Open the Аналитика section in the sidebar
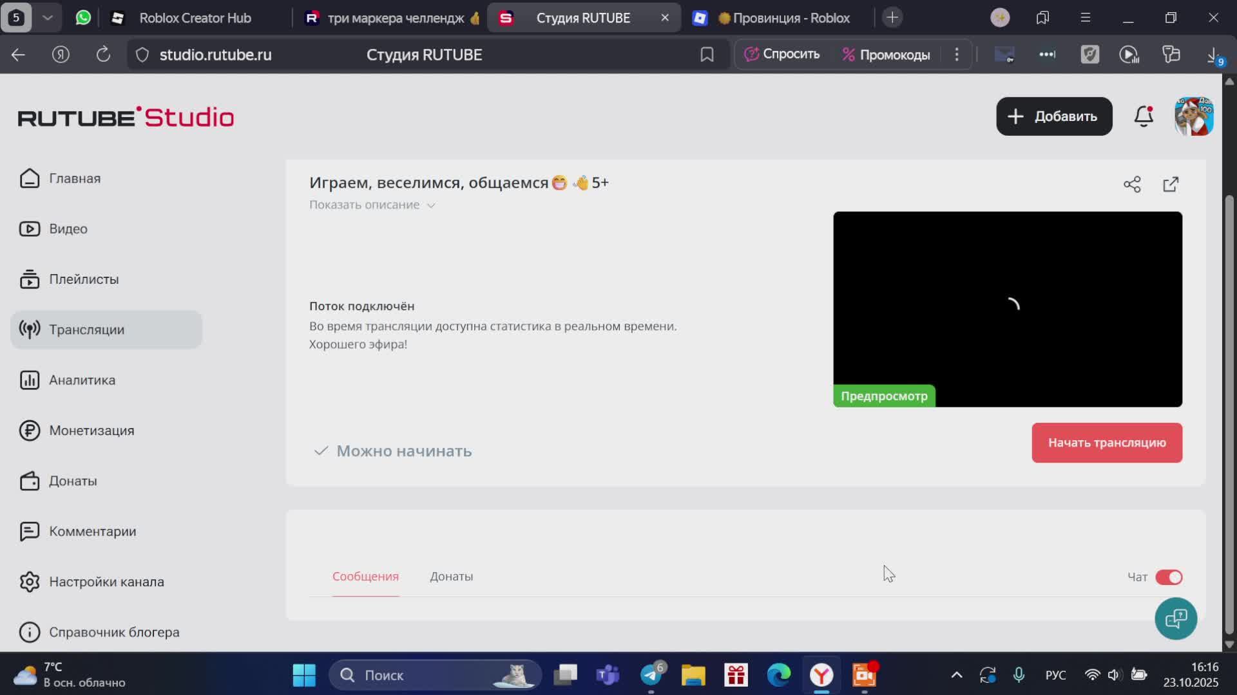The width and height of the screenshot is (1237, 695). pyautogui.click(x=82, y=380)
